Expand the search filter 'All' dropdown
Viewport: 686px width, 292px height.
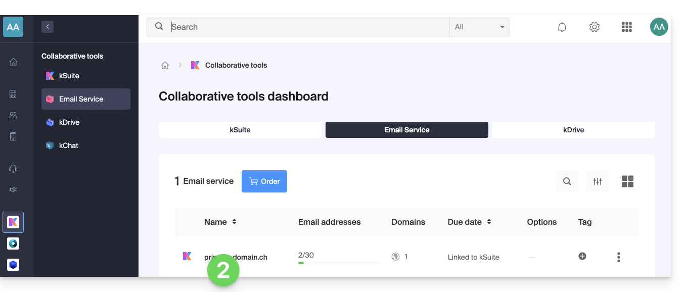tap(479, 27)
